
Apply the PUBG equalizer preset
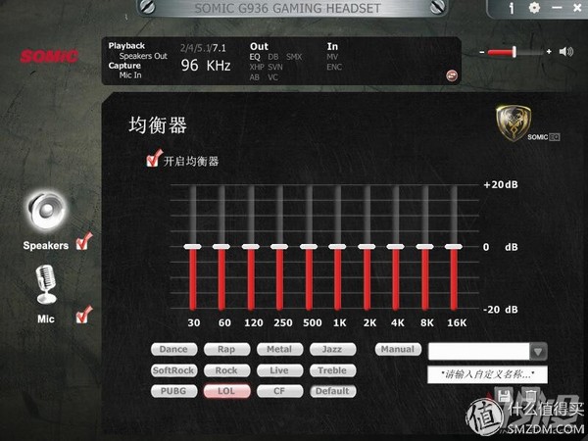172,391
